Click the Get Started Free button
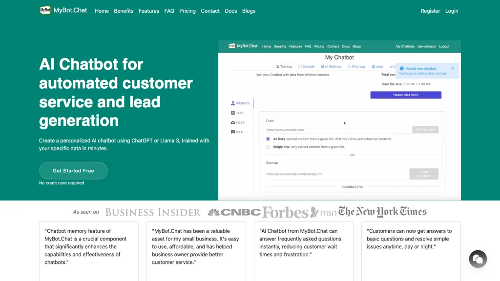This screenshot has width=500, height=281. tap(73, 171)
